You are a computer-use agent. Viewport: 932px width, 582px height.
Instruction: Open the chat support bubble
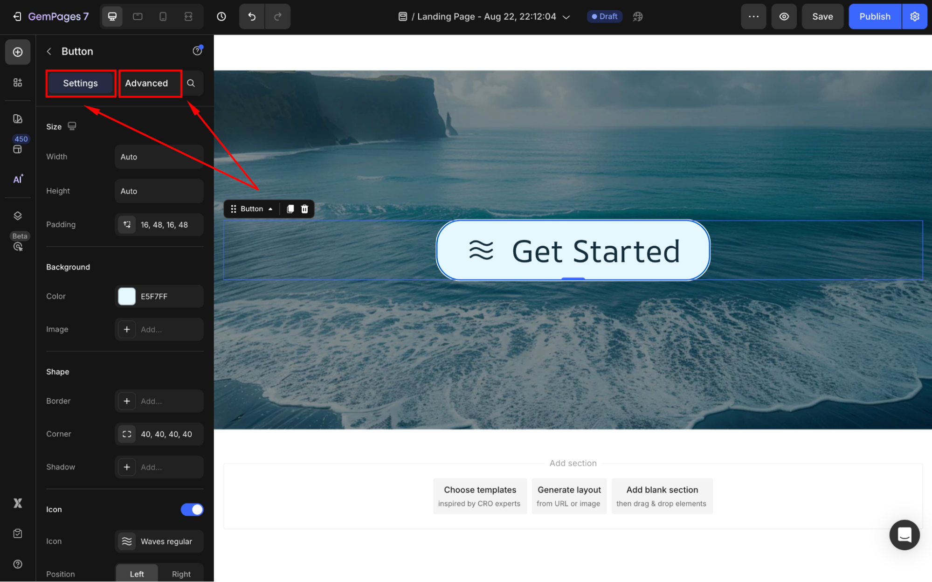tap(904, 535)
